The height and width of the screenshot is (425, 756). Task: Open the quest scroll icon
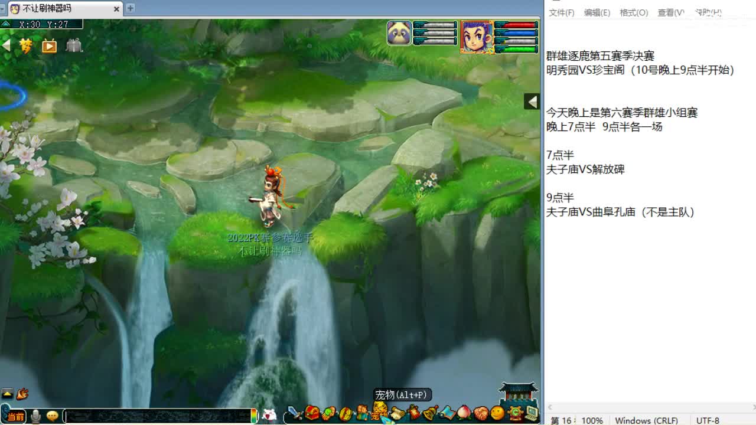coord(397,413)
